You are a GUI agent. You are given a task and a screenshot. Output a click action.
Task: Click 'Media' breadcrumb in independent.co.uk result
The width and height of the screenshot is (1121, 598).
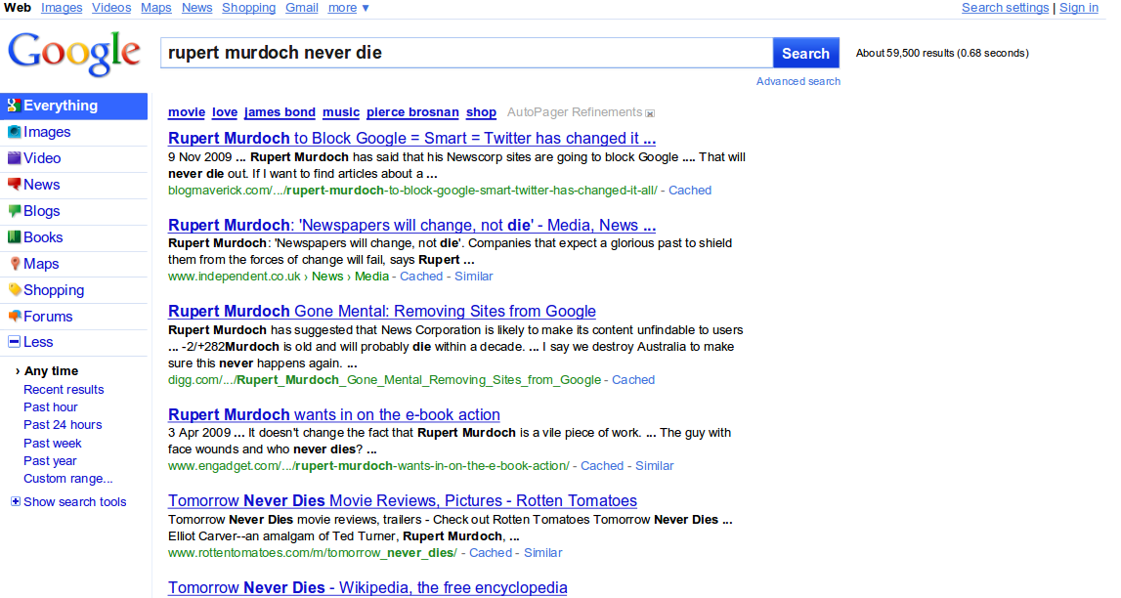[x=371, y=277]
